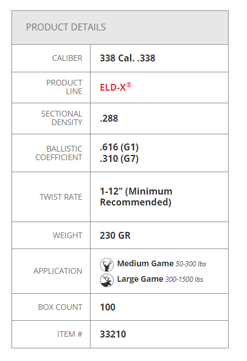Click the box count value 100
Image resolution: width=247 pixels, height=361 pixels.
point(107,307)
